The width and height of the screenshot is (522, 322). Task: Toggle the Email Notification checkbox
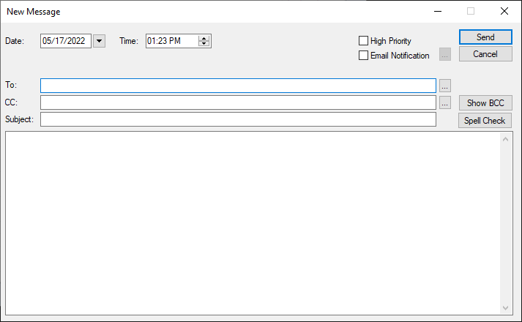point(364,56)
